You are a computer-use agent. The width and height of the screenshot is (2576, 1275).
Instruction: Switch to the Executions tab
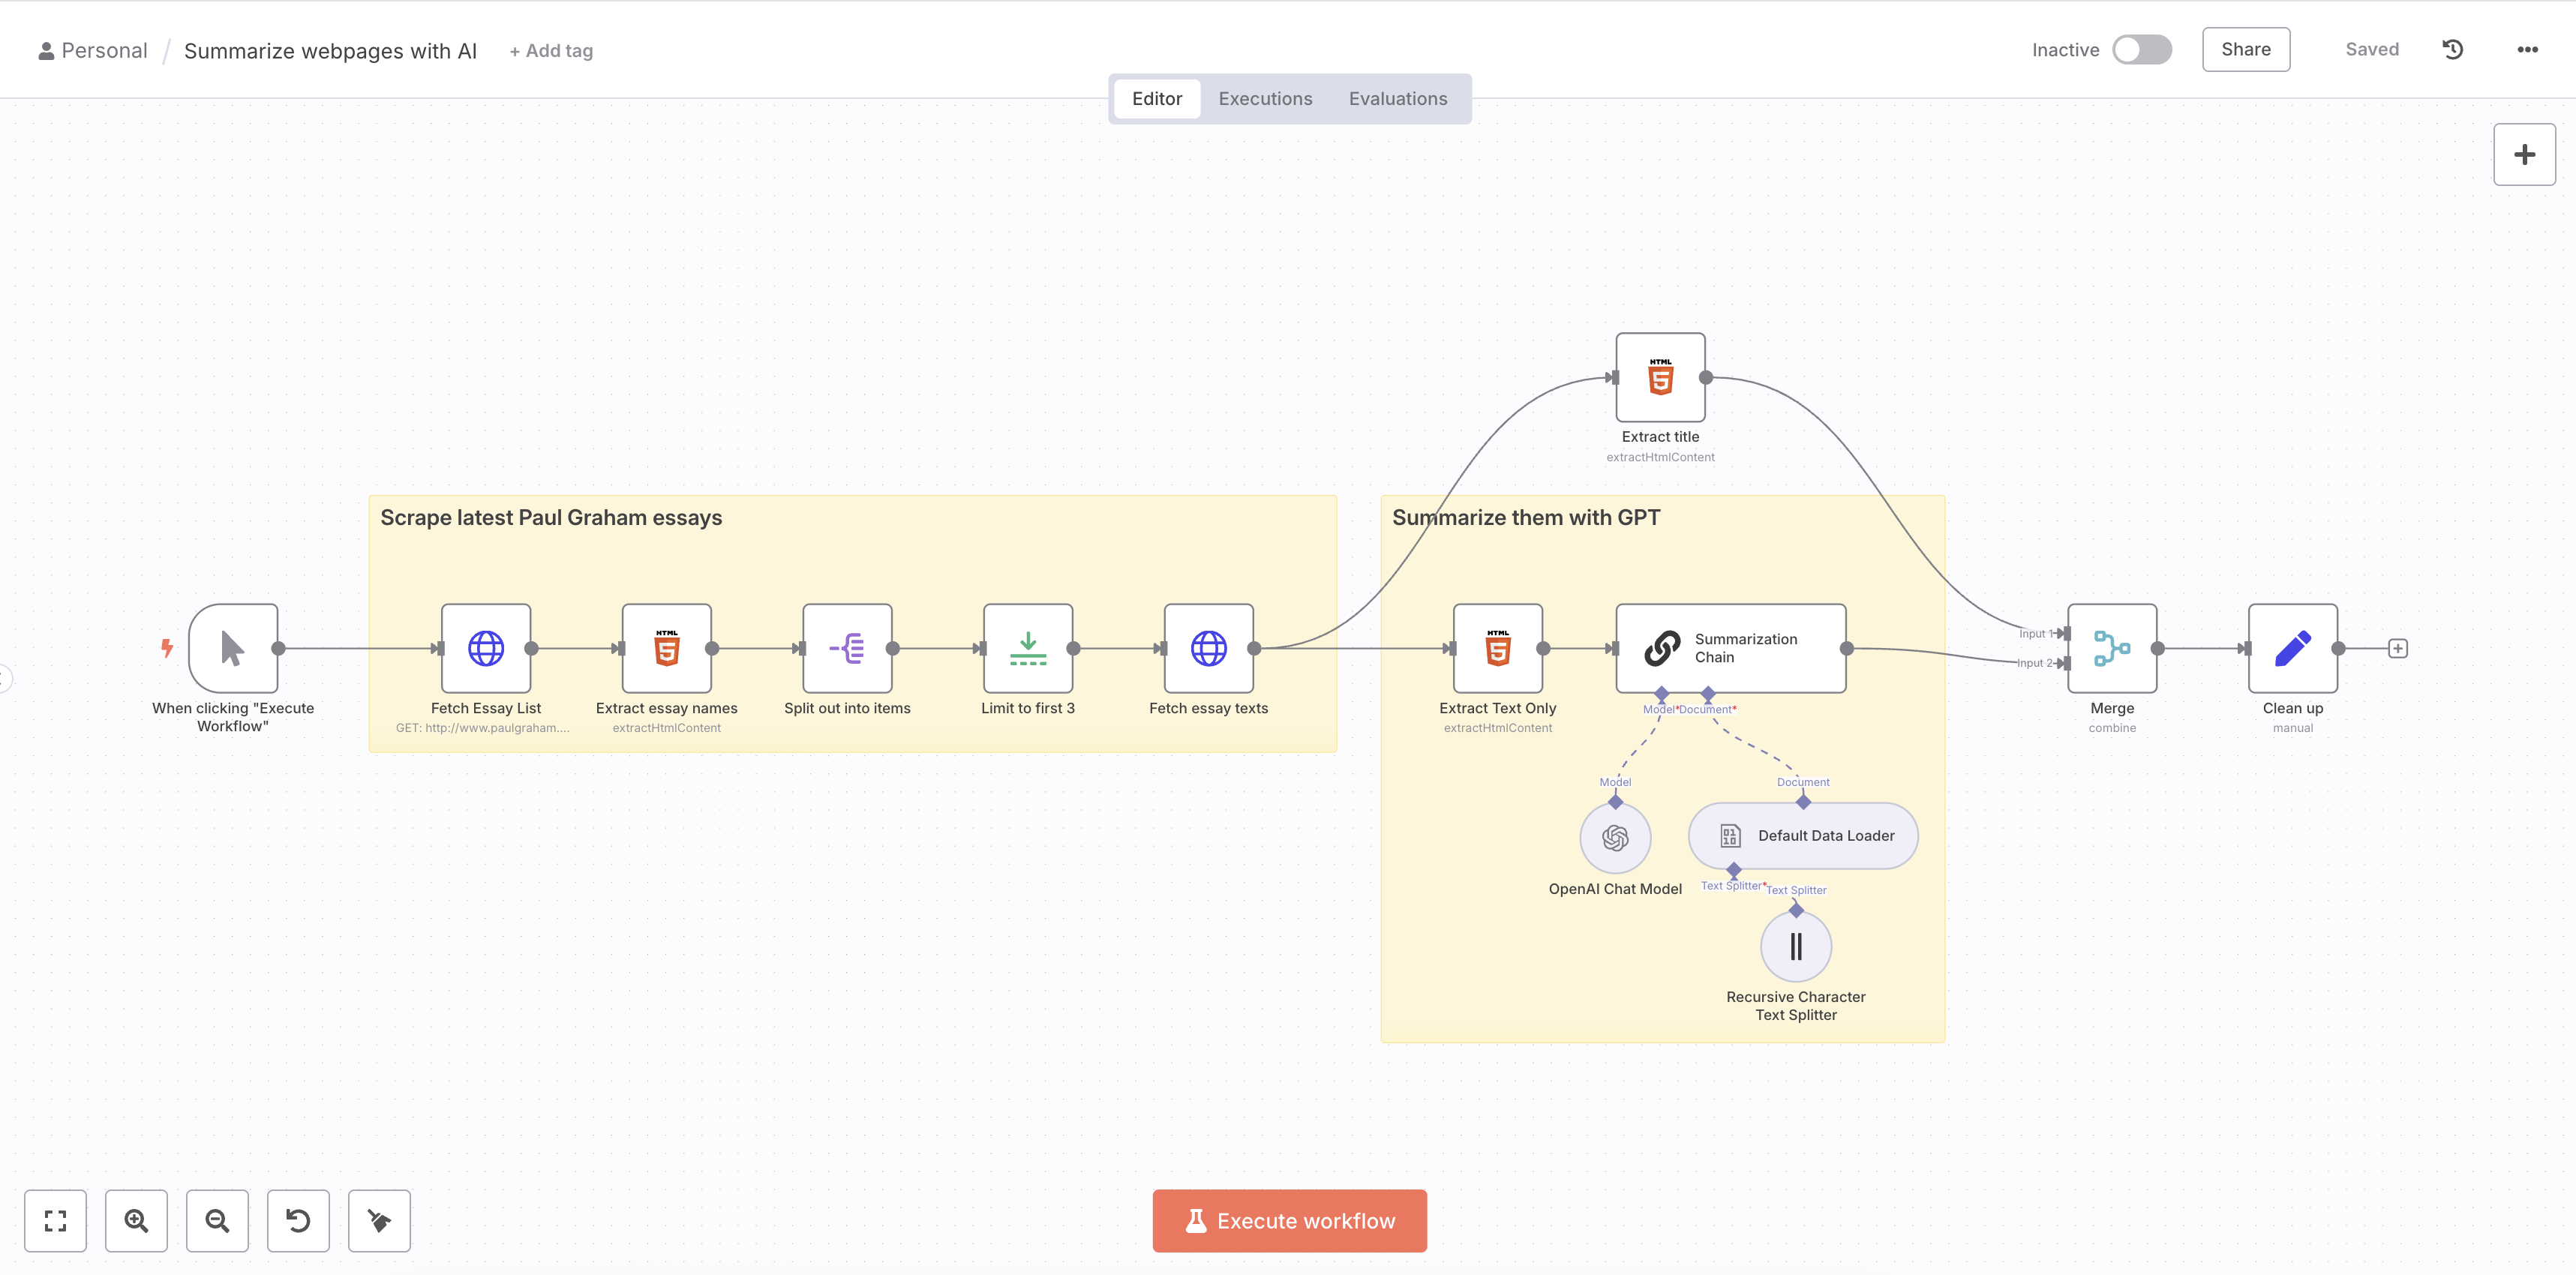pyautogui.click(x=1264, y=99)
